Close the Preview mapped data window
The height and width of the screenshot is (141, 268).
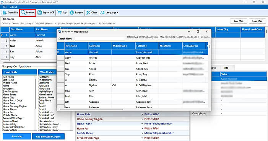click(x=207, y=31)
